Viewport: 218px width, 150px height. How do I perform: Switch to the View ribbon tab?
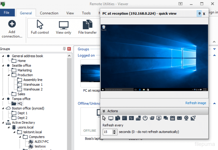(x=70, y=13)
